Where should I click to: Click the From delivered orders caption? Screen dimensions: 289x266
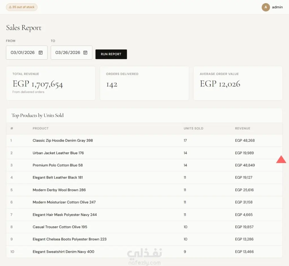[28, 92]
